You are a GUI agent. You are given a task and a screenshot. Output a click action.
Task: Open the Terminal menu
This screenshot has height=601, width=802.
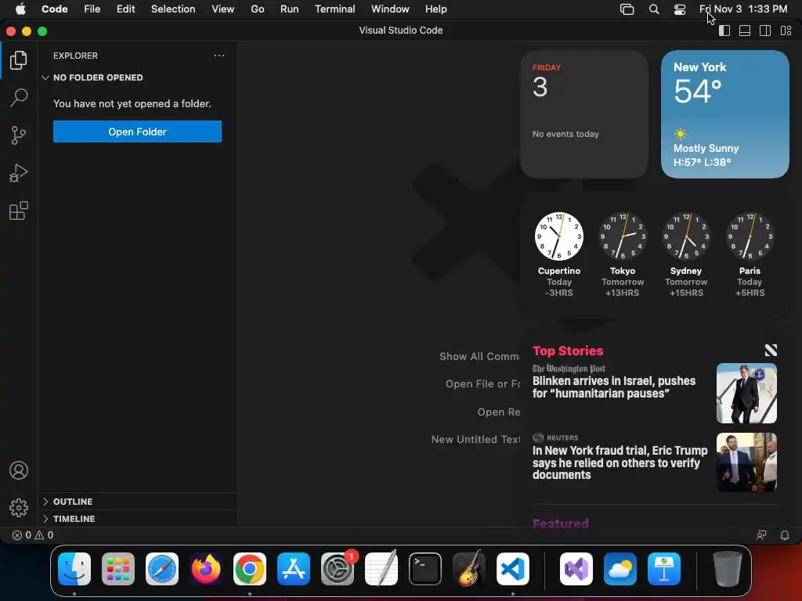[335, 9]
